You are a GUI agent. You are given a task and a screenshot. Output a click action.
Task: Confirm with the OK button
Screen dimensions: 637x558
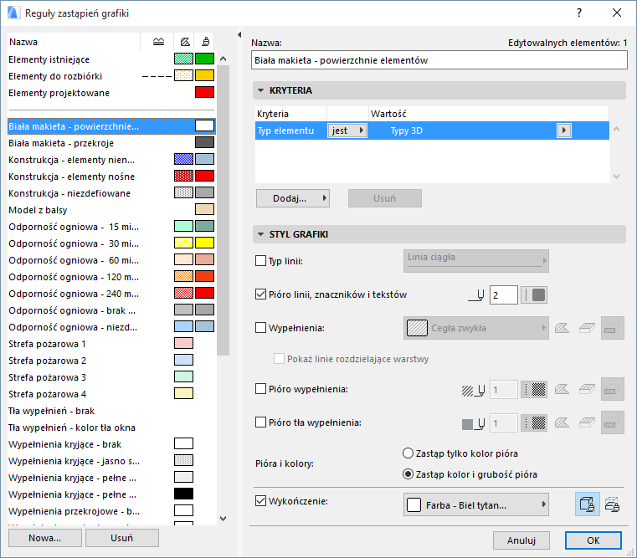(x=593, y=540)
